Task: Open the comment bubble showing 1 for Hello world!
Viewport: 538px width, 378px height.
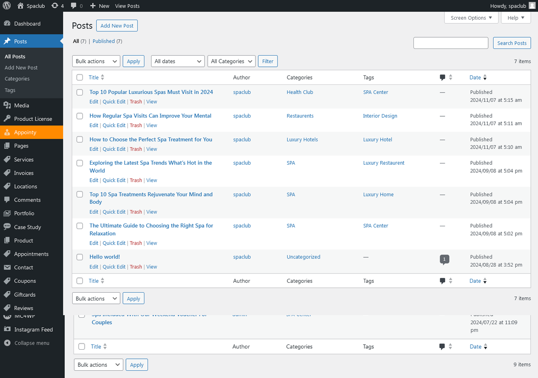Action: click(x=444, y=259)
